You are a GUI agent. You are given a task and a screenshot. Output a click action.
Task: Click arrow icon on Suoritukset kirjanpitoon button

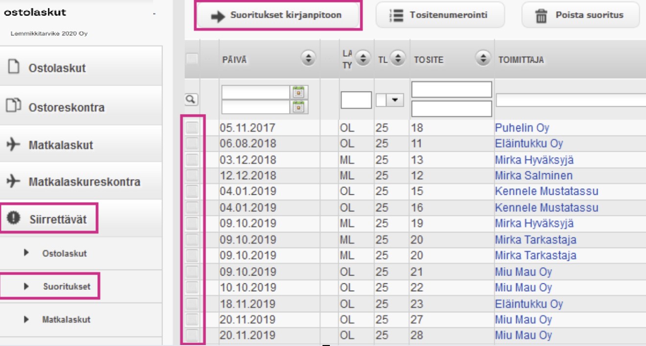pyautogui.click(x=217, y=16)
